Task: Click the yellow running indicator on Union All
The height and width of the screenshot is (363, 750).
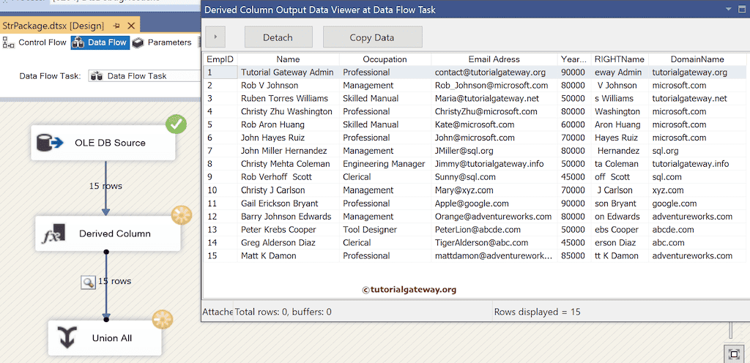Action: tap(163, 320)
